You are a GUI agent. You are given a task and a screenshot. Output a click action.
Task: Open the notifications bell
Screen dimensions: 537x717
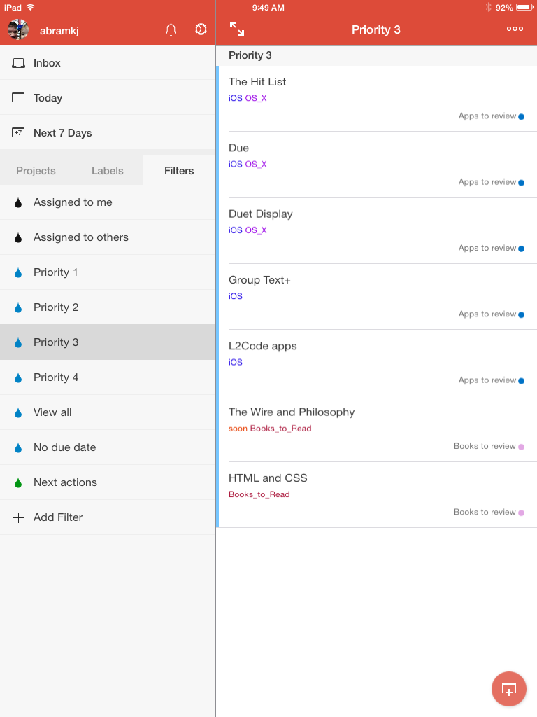(x=171, y=29)
